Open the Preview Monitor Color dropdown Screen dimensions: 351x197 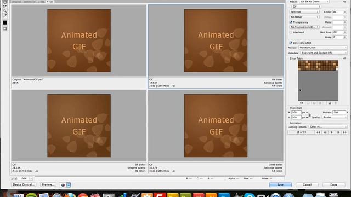[x=323, y=48]
